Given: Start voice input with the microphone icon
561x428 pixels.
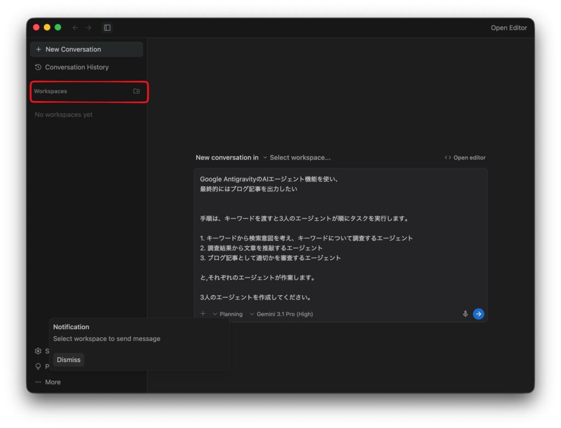Looking at the screenshot, I should (465, 314).
